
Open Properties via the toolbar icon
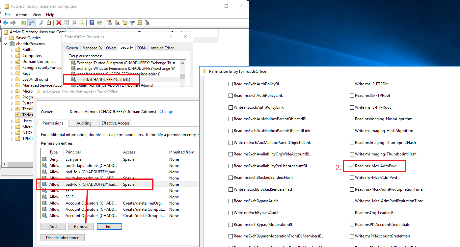pyautogui.click(x=67, y=23)
